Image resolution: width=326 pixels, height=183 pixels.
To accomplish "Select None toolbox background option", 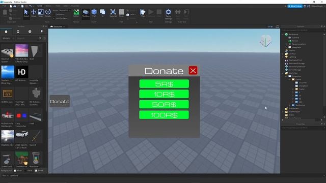I will [39, 171].
